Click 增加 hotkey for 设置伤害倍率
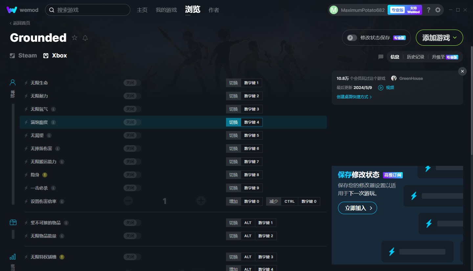Screen dimensions: 473x271 coord(234,201)
